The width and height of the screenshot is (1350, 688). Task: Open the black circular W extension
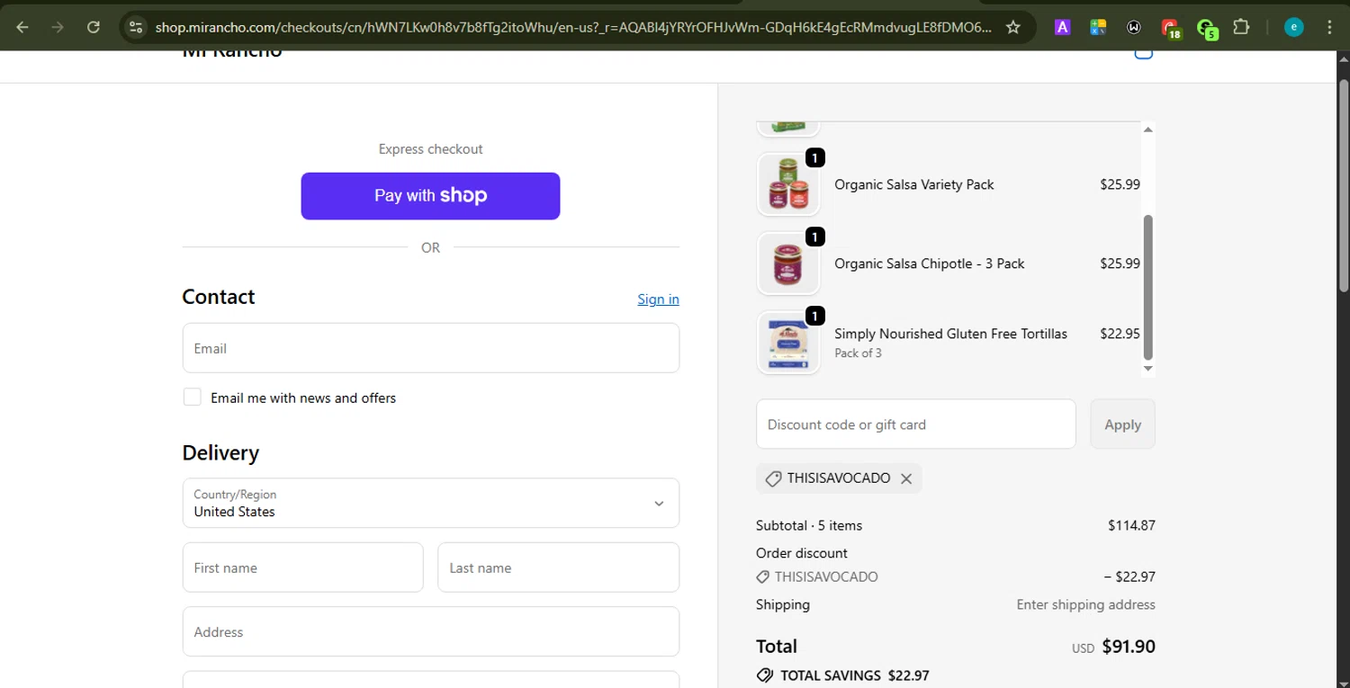pos(1134,27)
